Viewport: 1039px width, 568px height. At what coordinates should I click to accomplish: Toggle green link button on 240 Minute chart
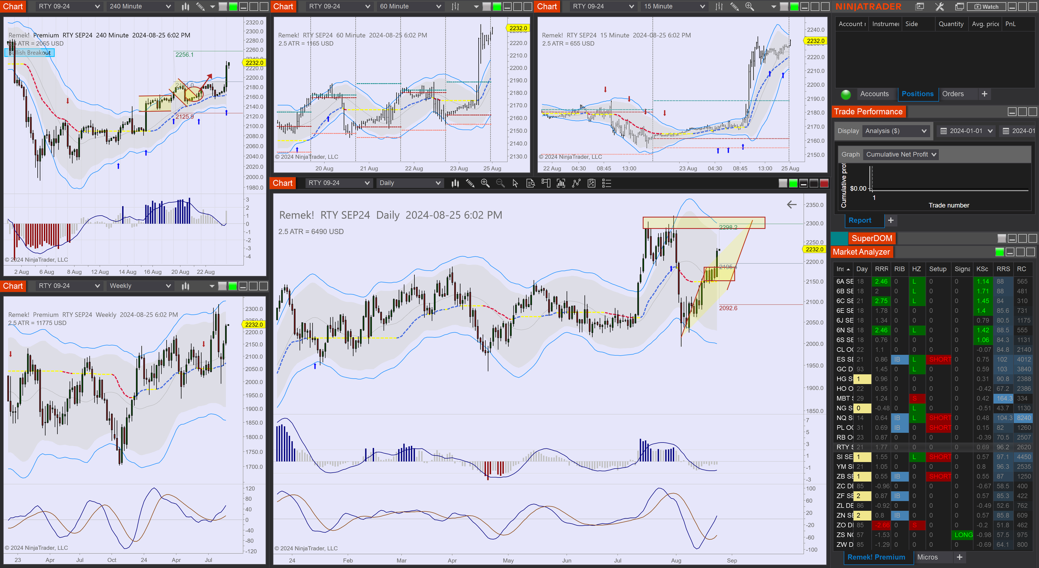[x=233, y=6]
